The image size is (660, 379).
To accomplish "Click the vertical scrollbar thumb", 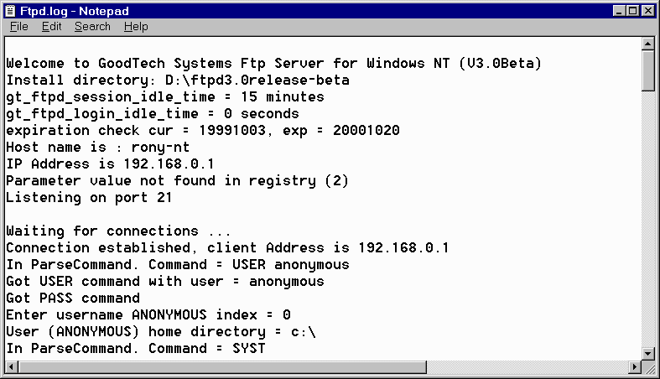I will click(648, 70).
